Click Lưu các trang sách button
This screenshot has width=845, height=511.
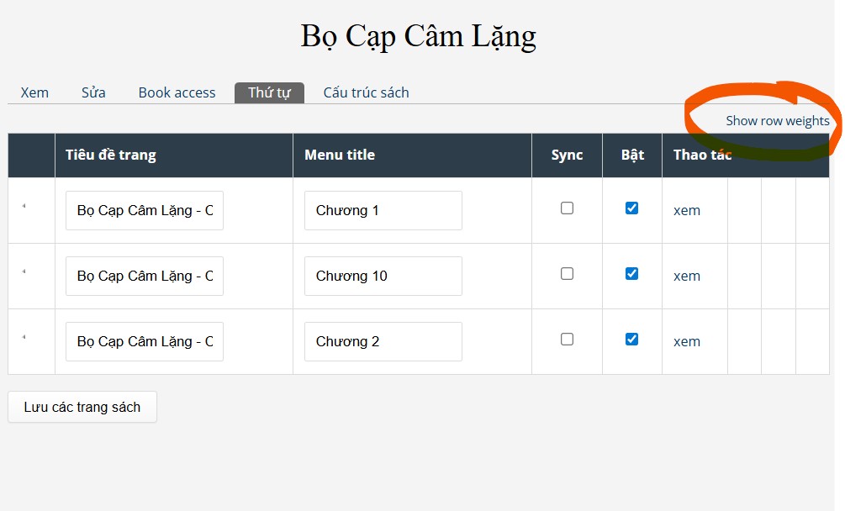click(82, 407)
